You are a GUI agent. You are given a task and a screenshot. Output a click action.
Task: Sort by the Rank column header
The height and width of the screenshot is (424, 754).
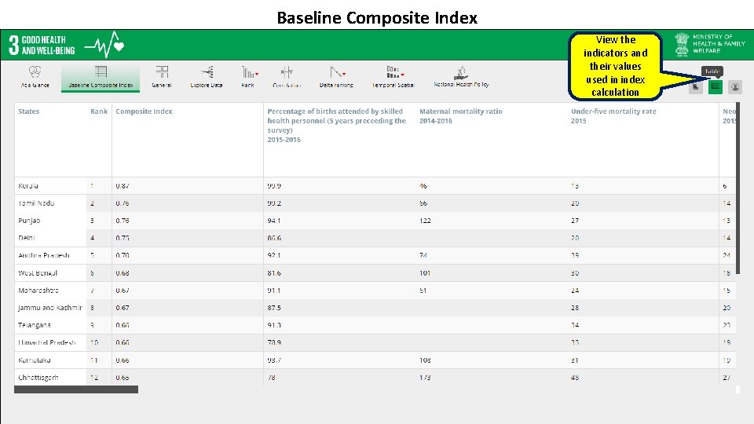click(99, 111)
